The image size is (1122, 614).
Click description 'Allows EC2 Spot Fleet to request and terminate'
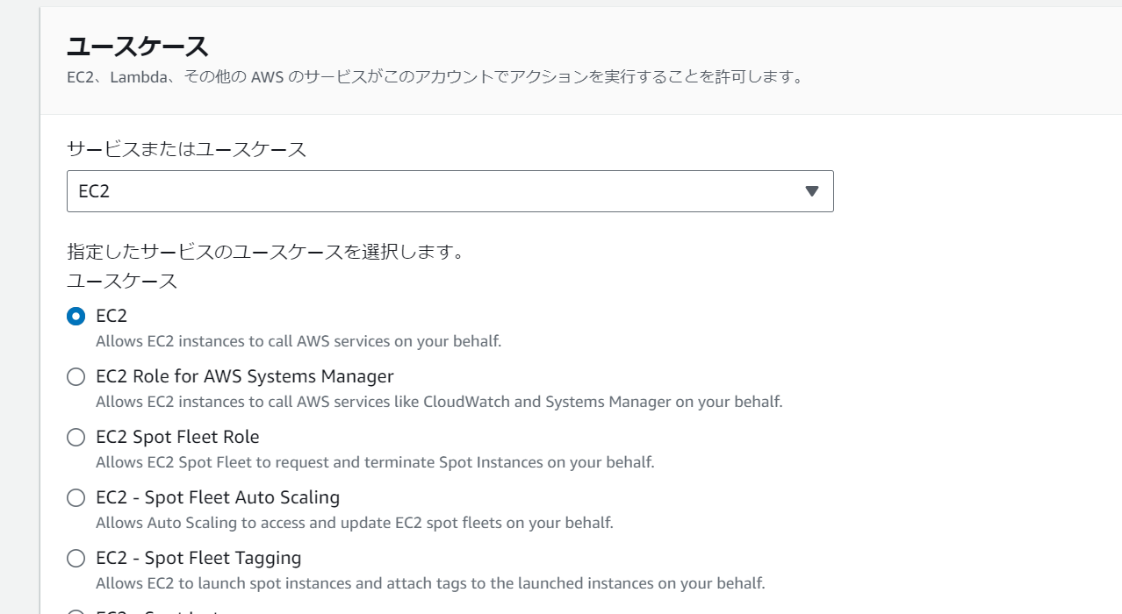(375, 462)
